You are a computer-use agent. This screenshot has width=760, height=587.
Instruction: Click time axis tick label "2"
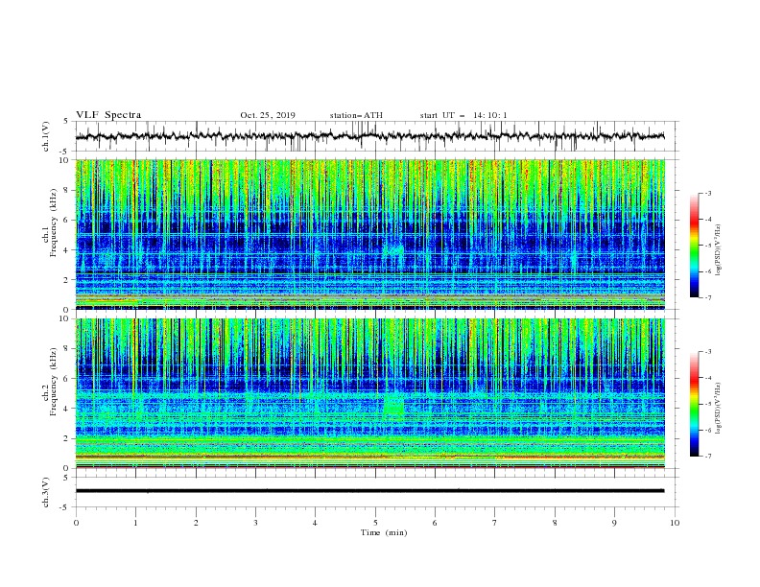click(x=196, y=523)
